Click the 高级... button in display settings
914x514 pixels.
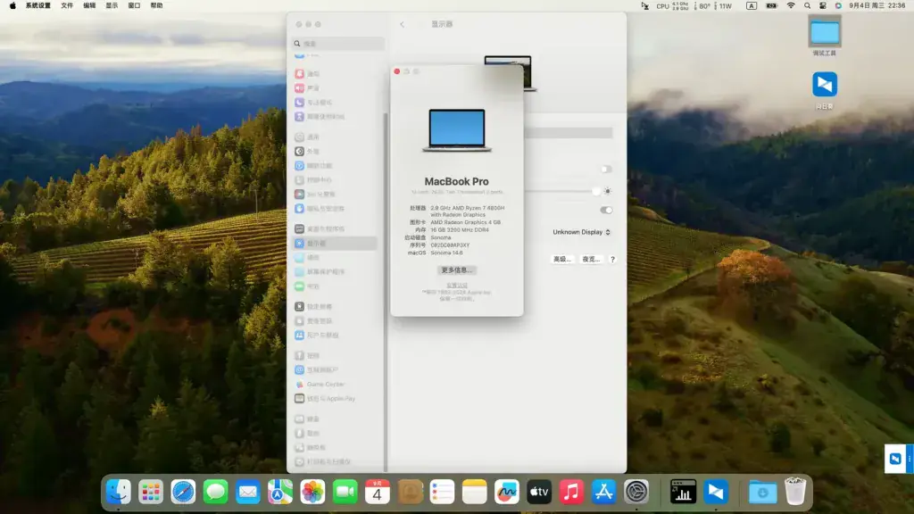(562, 260)
